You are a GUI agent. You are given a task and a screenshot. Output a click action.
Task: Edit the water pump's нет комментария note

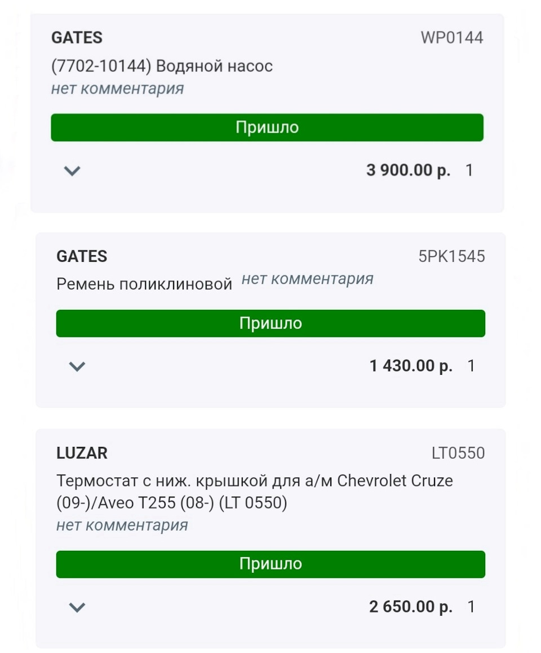[117, 89]
